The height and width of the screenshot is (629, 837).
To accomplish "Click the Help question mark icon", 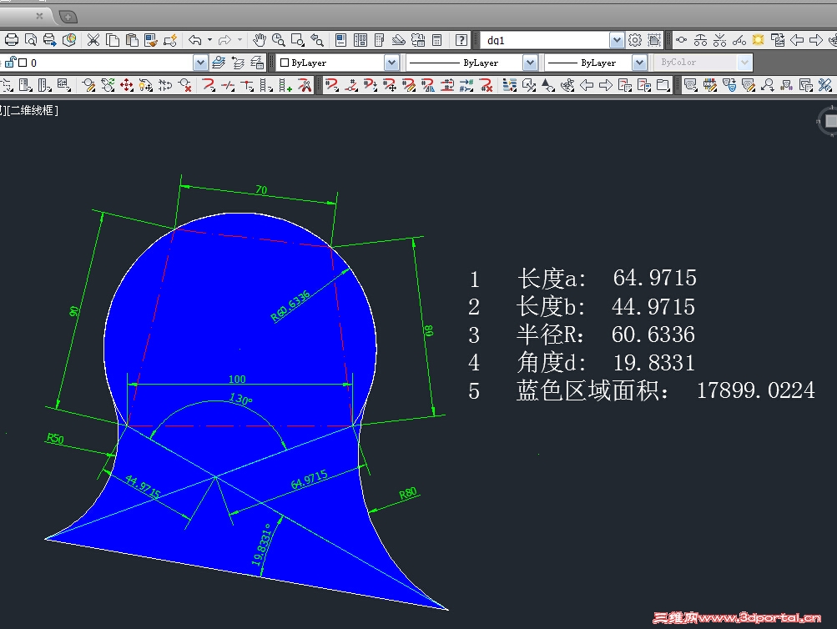I will tap(461, 40).
